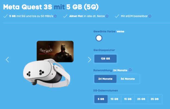The width and height of the screenshot is (170, 109).
Task: Pick 35 GB data volume
Action: (x=154, y=99)
